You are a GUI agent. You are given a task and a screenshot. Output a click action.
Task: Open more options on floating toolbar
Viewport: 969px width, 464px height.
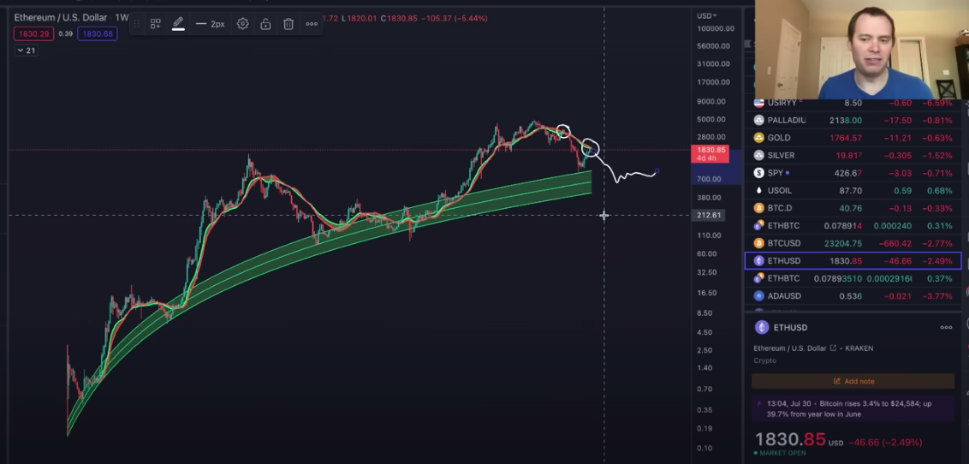point(312,24)
